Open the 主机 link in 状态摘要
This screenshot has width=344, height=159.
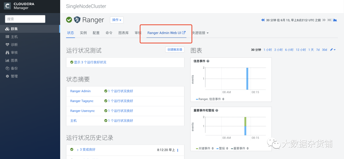pos(74,121)
